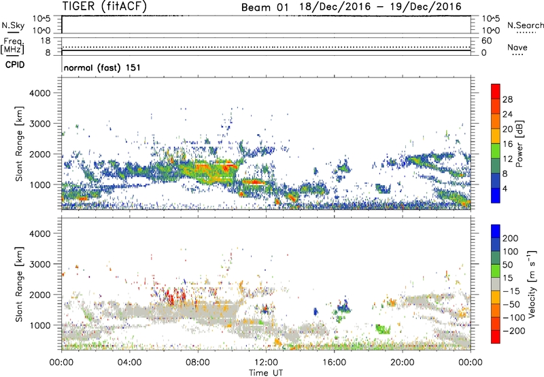Click the "100" Velocity colorbar label
Viewport: 544px width, 377px height.
tap(511, 251)
